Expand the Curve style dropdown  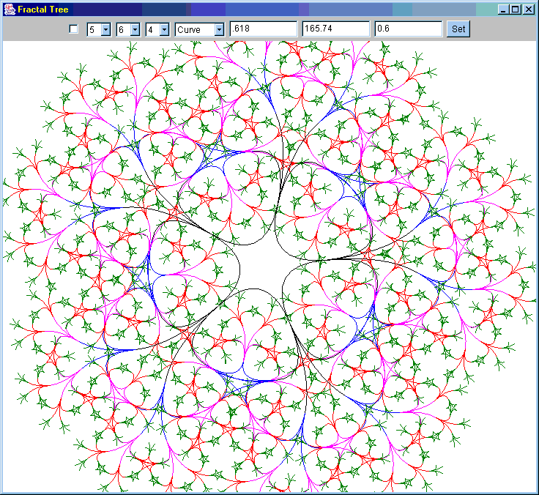tap(200, 29)
